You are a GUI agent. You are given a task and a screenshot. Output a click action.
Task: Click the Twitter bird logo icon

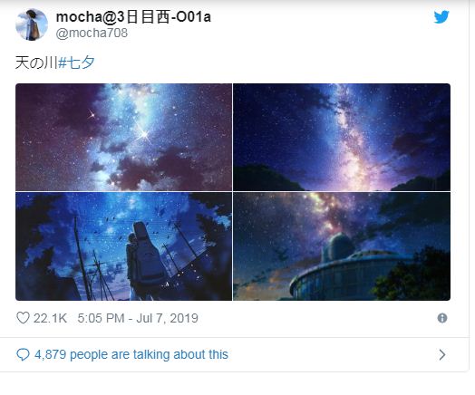[441, 17]
